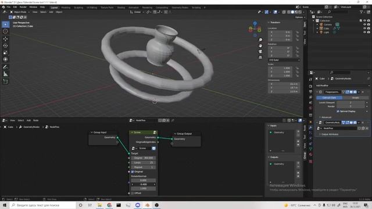Hide the Camera object in outliner
Viewport: 372px width, 209px height.
364,24
